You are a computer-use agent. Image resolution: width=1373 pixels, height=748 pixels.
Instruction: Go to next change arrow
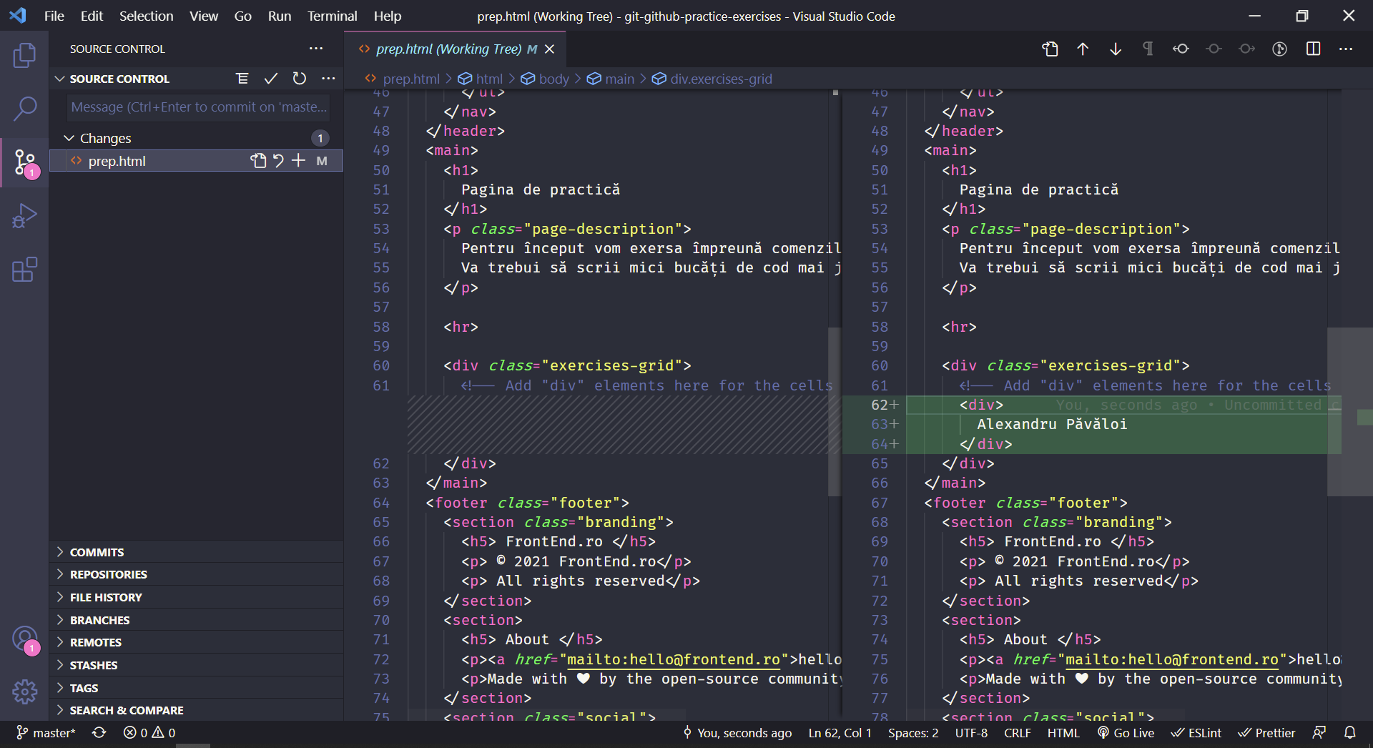[1116, 49]
